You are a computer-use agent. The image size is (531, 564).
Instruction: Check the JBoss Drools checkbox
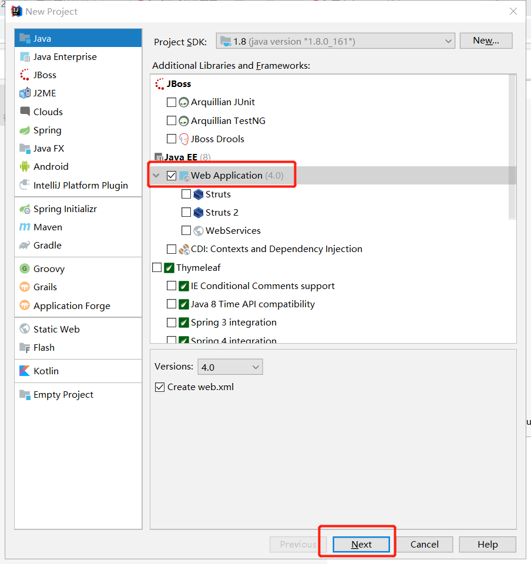172,139
